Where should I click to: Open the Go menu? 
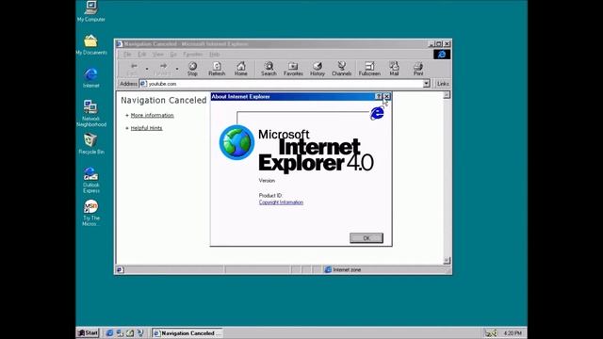point(173,55)
